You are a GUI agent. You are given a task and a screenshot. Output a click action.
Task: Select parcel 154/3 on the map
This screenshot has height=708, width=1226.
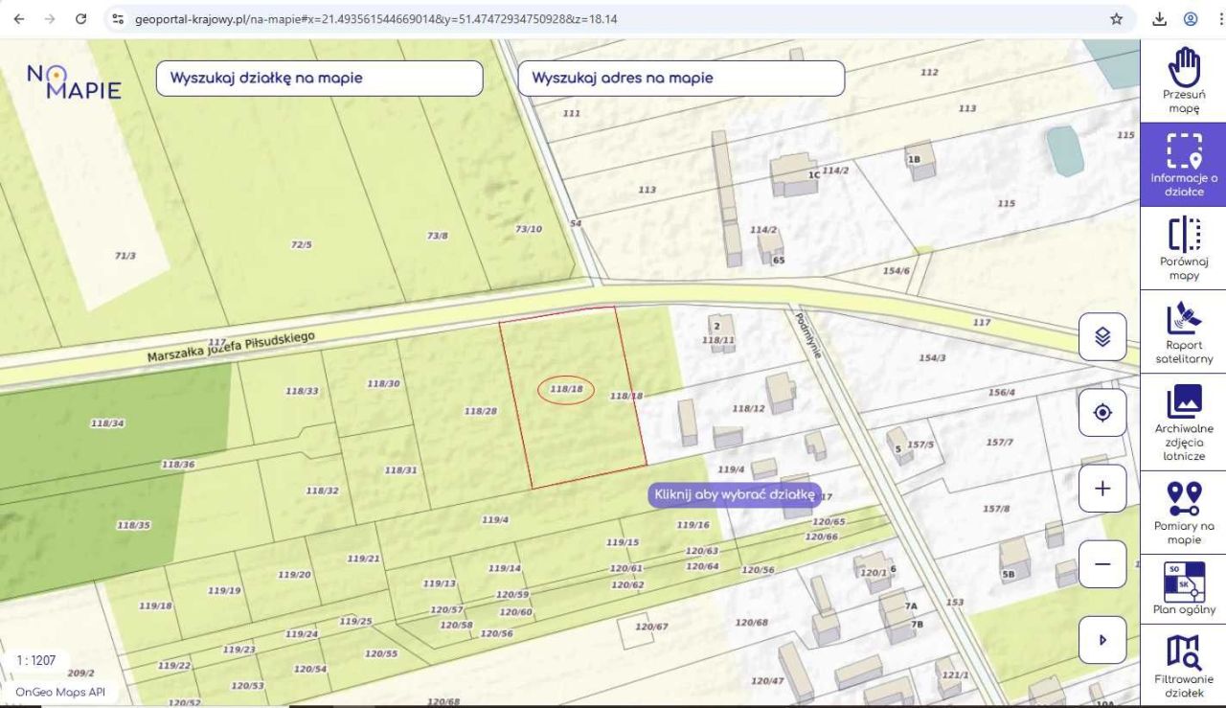932,357
